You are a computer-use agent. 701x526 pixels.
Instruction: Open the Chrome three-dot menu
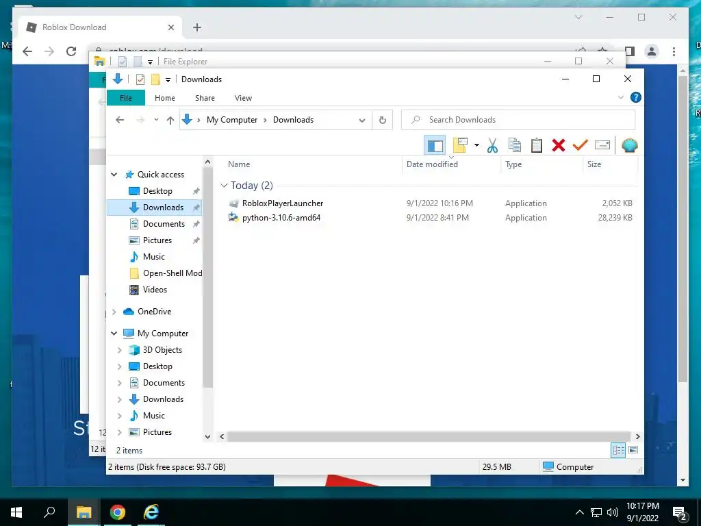674,51
